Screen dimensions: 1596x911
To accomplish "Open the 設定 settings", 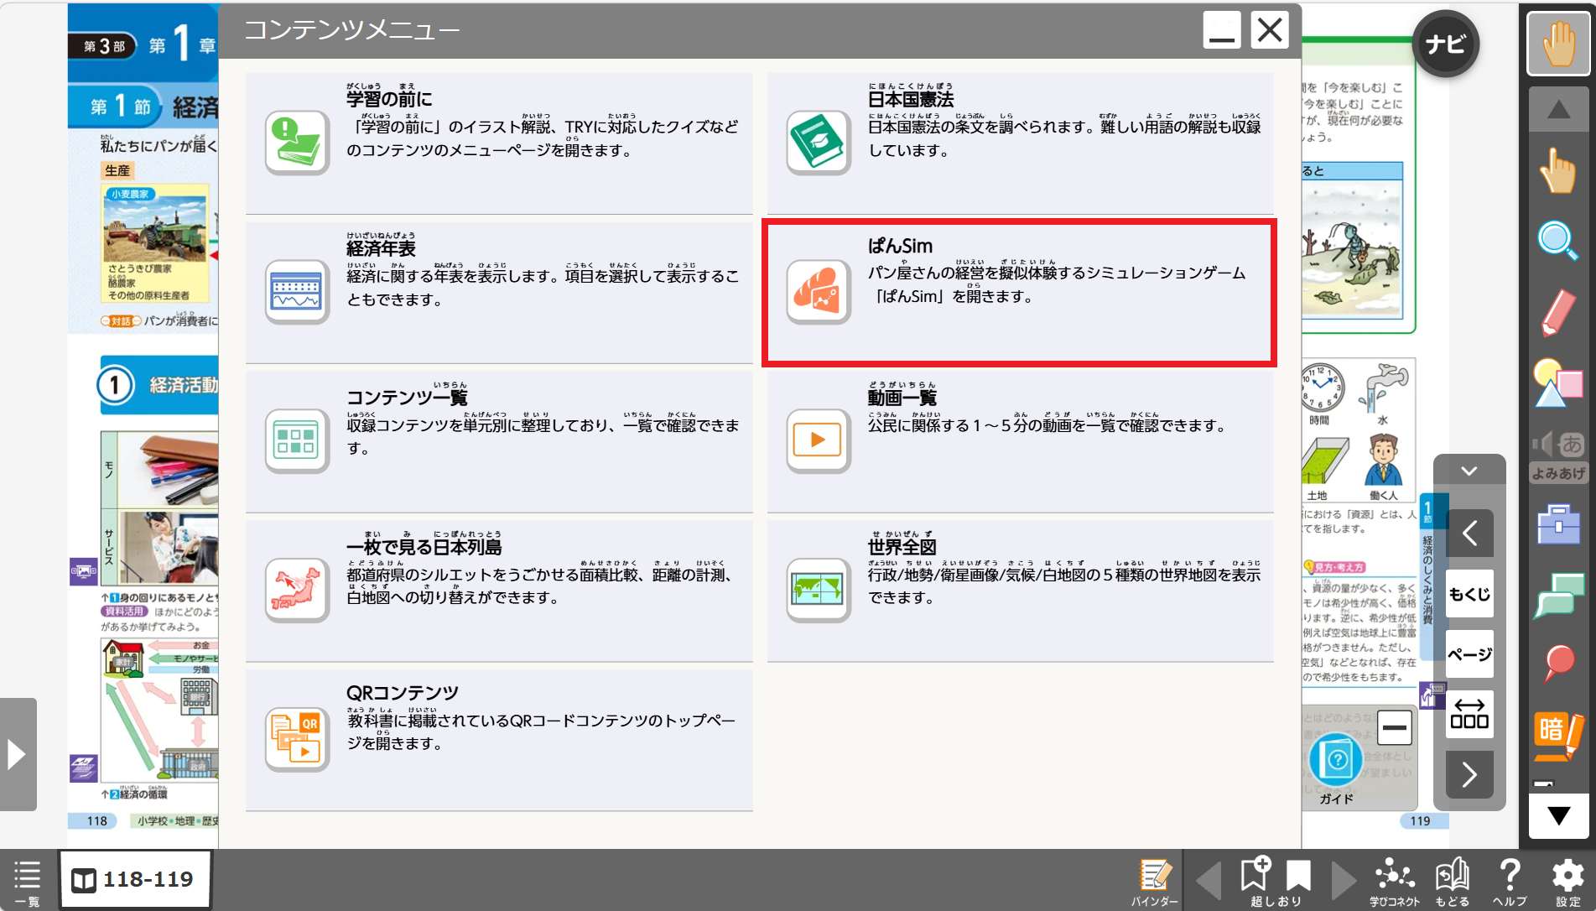I will [x=1567, y=881].
